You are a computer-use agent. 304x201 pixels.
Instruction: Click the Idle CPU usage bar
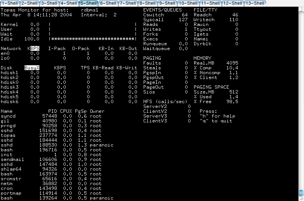pyautogui.click(x=92, y=39)
